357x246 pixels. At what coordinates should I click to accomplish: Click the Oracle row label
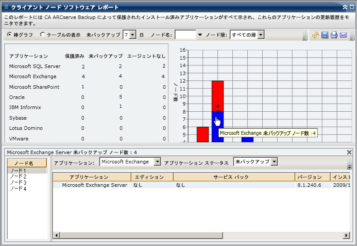pos(17,97)
